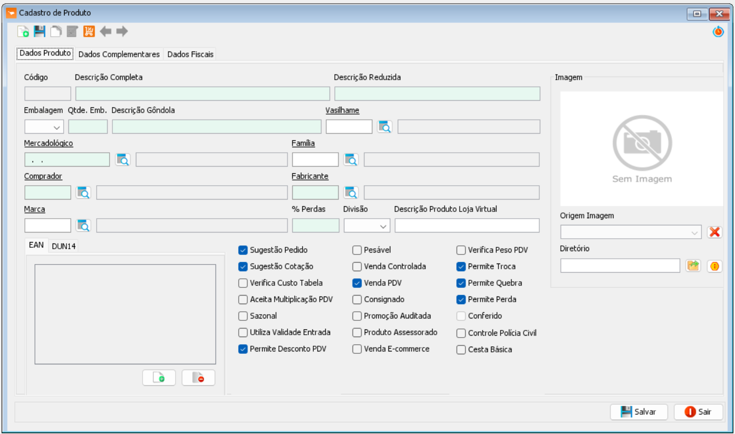Open the Mercadológico search lookup

123,159
